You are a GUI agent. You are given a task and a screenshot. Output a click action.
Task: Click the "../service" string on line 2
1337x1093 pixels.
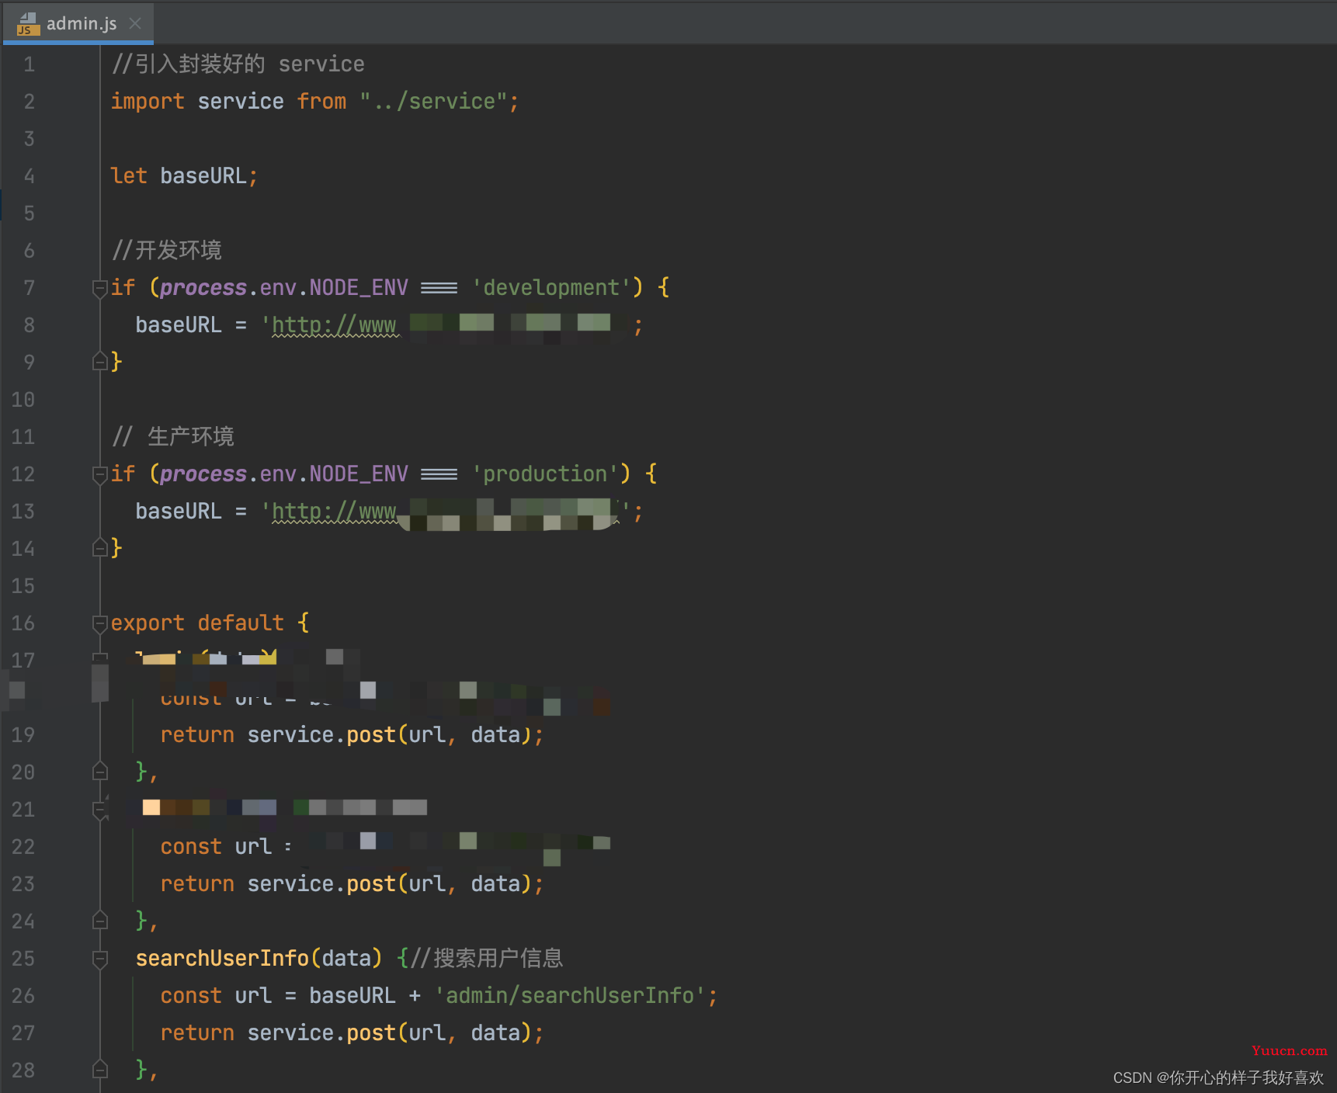[433, 102]
